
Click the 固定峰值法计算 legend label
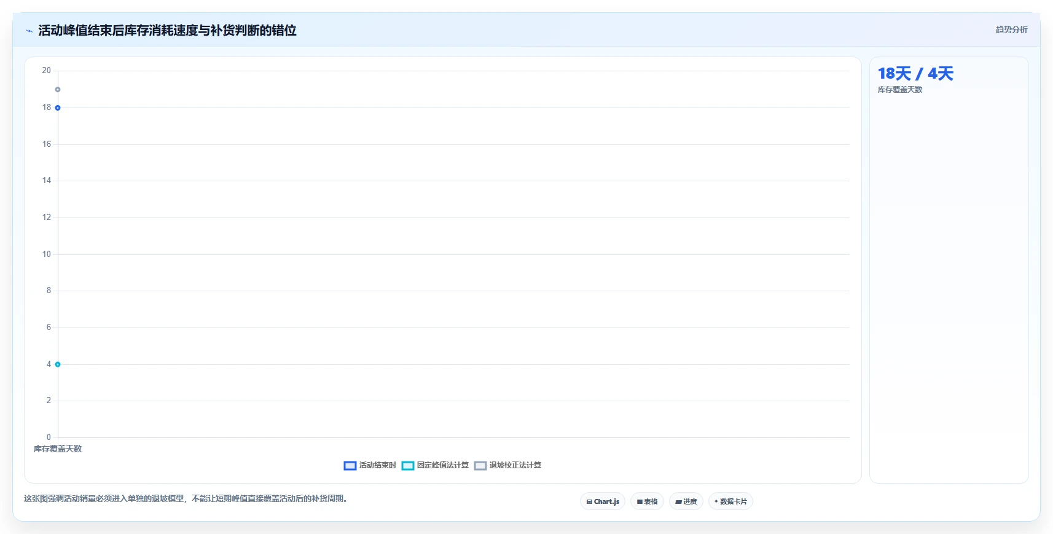(443, 465)
